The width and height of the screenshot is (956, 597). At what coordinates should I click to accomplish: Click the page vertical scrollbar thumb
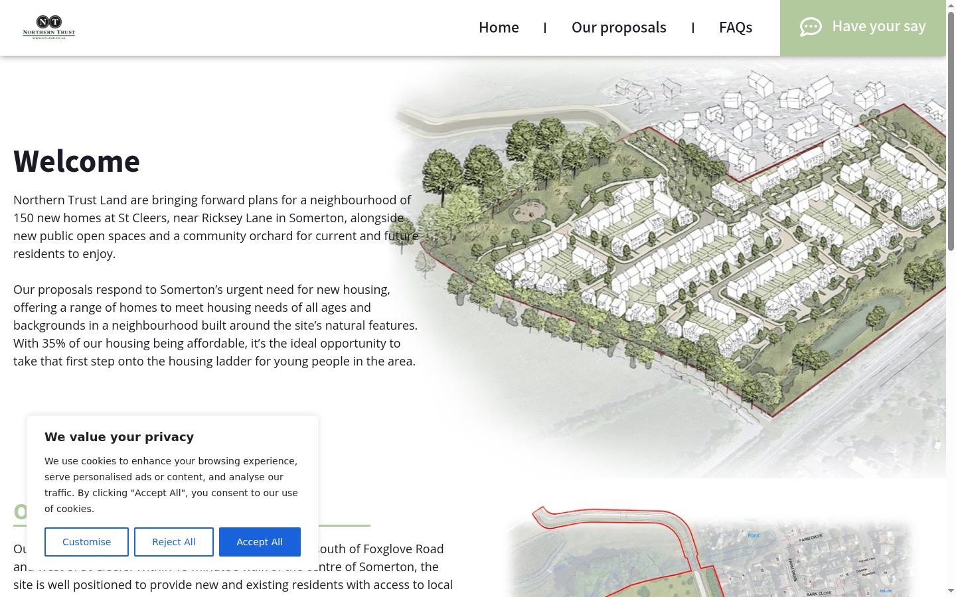951,131
